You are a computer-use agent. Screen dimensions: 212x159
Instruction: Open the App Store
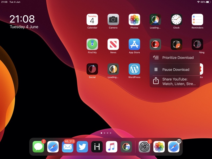point(134,44)
